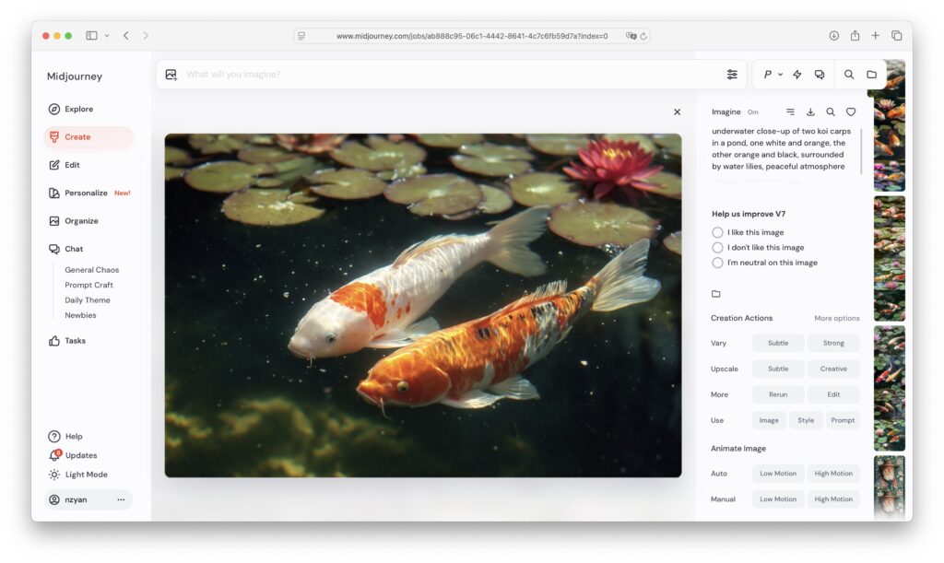This screenshot has height=563, width=944.
Task: Open the image options menu lines icon
Action: pyautogui.click(x=790, y=111)
